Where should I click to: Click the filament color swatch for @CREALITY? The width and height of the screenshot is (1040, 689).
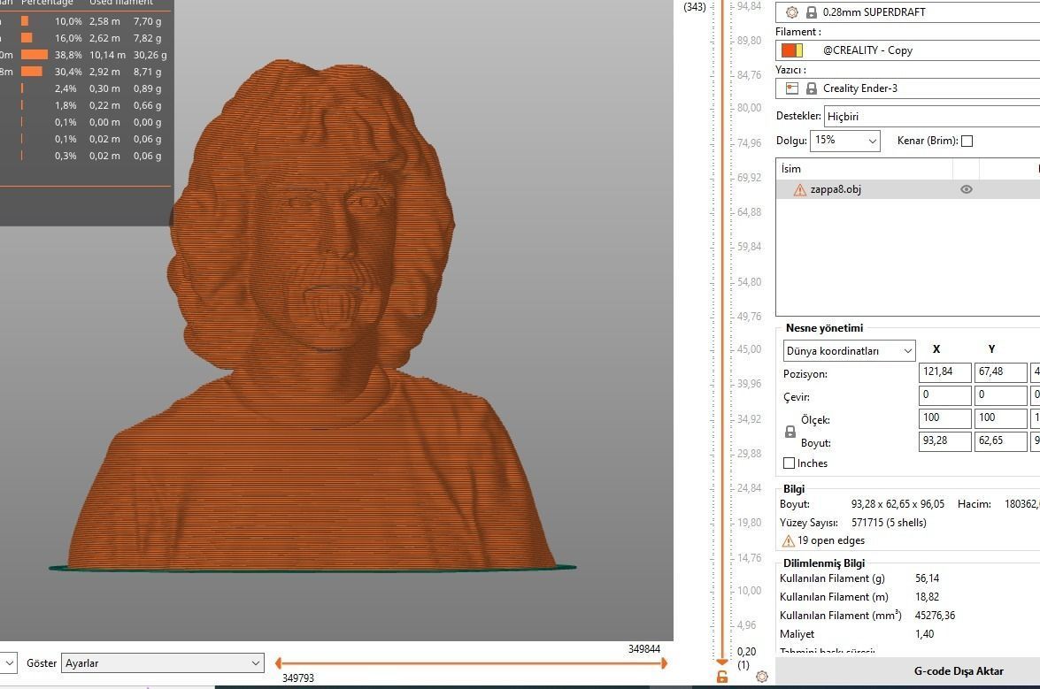(x=792, y=50)
